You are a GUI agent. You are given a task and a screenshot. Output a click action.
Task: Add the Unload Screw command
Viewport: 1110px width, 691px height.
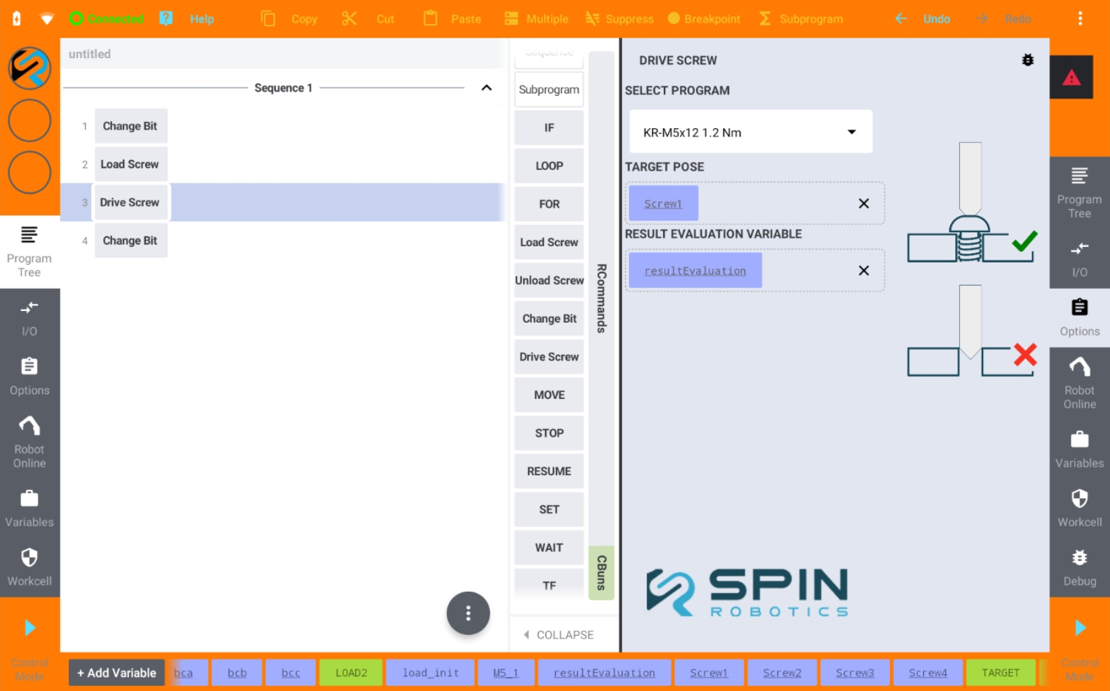(x=549, y=281)
